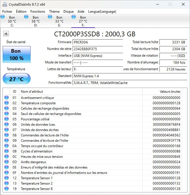Select the Temperature Sensor 2 attribute name

coord(37,183)
